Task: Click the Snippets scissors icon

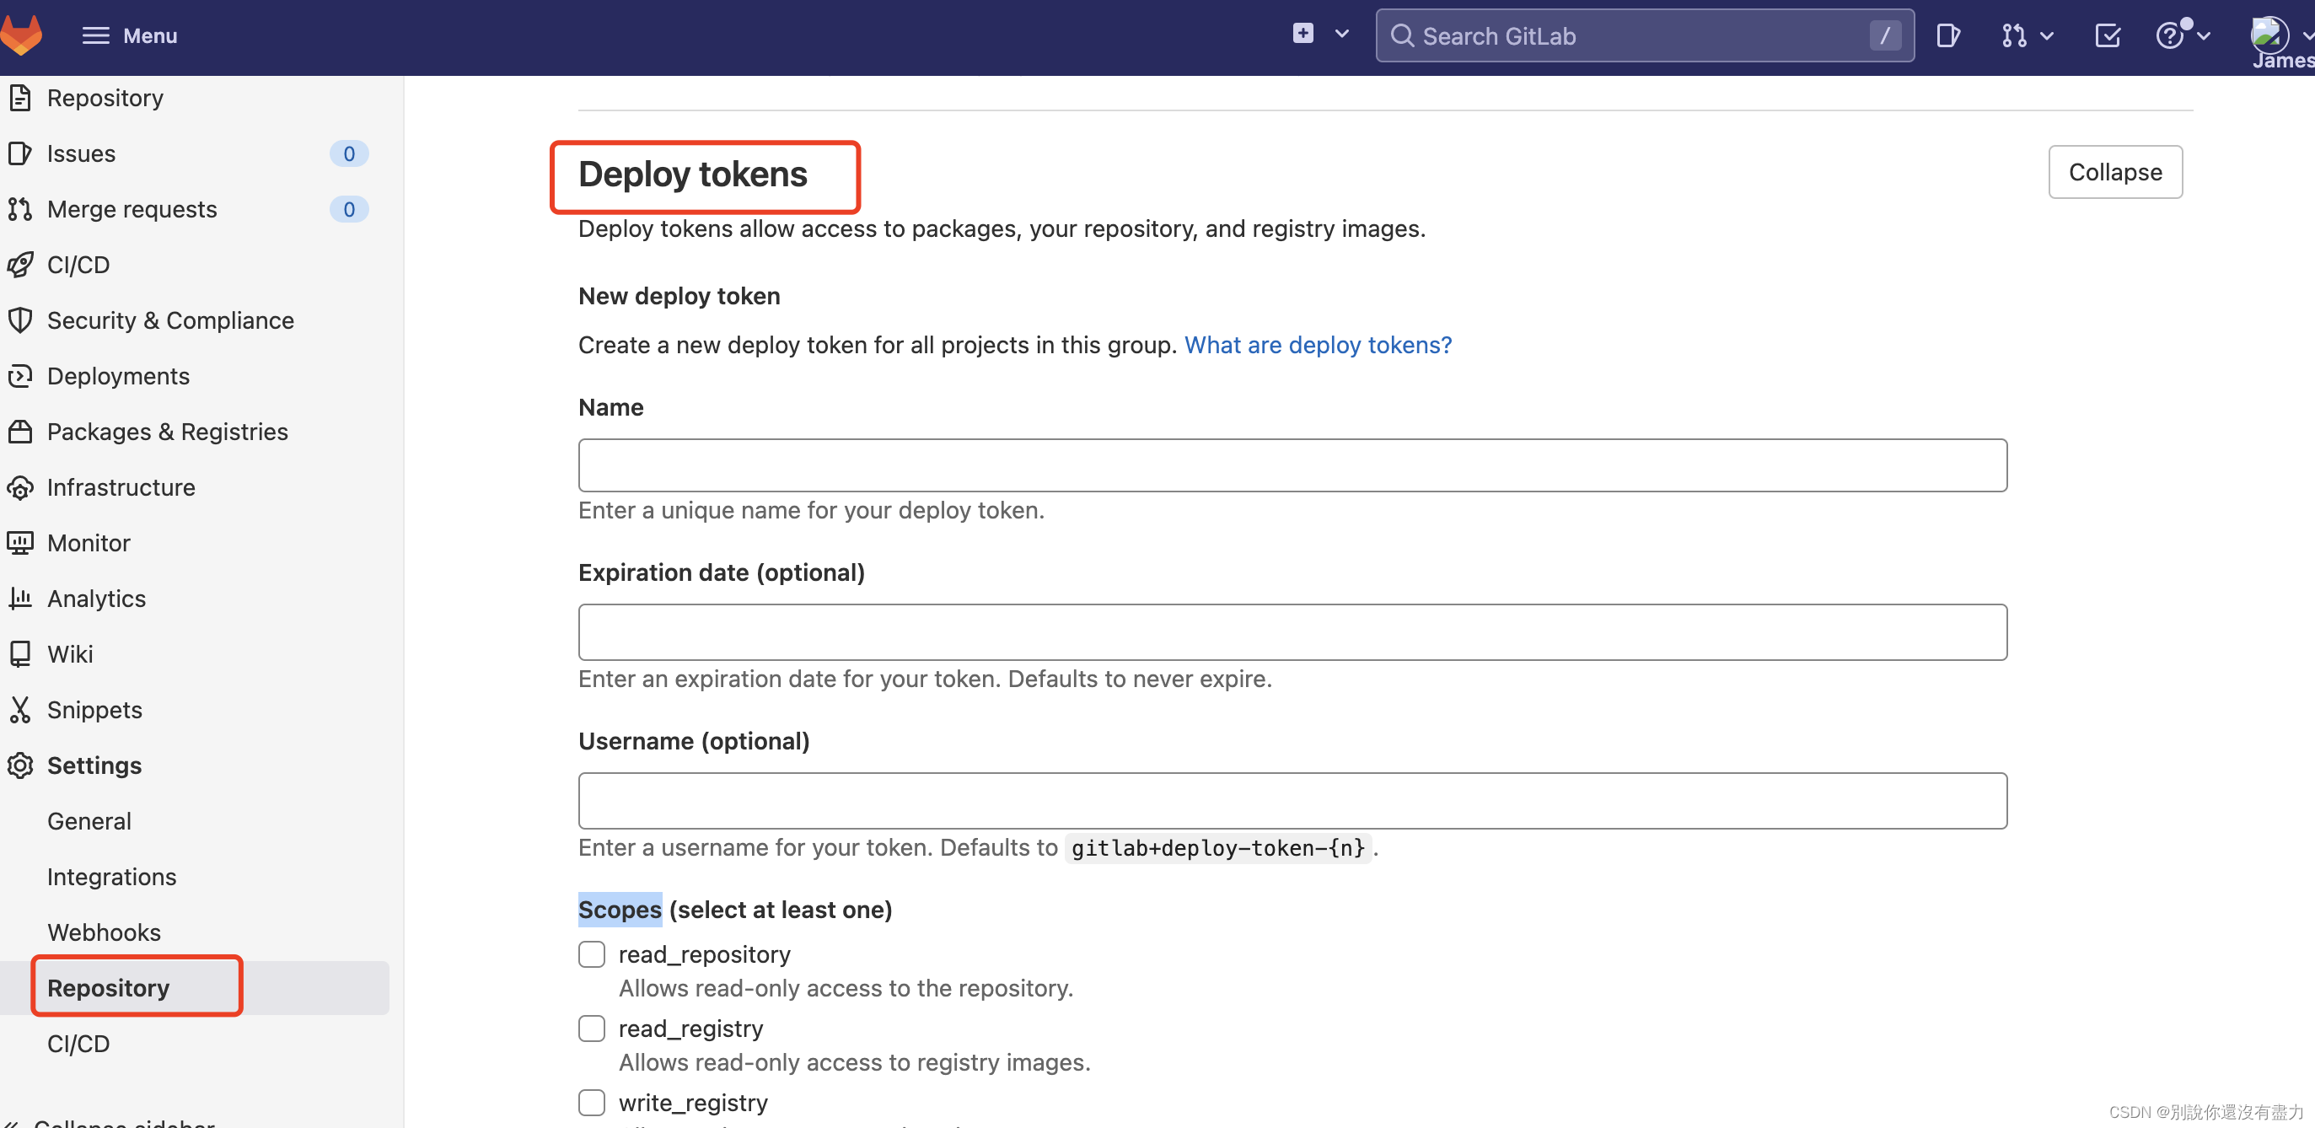Action: (x=19, y=709)
